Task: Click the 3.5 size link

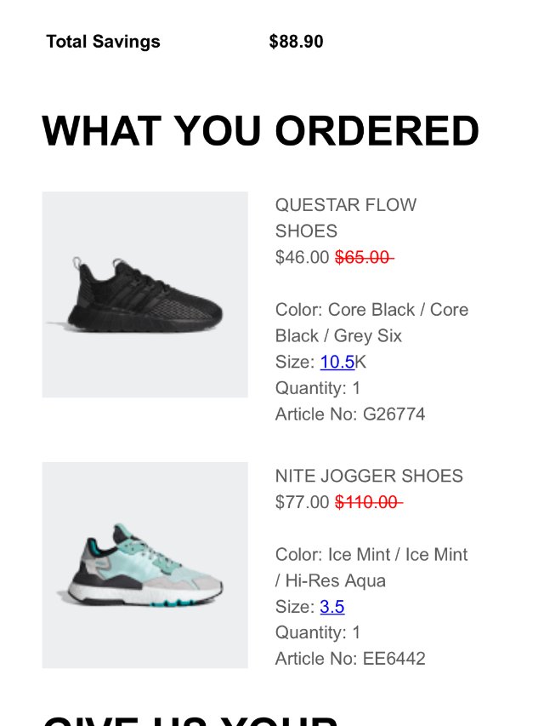Action: click(x=332, y=606)
